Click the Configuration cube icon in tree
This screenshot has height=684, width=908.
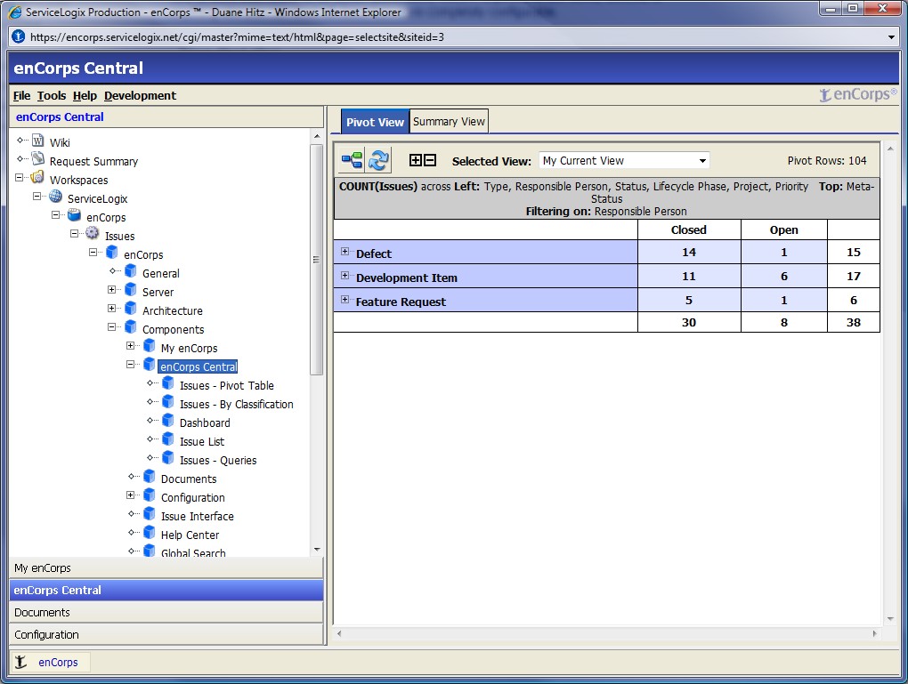click(x=150, y=495)
